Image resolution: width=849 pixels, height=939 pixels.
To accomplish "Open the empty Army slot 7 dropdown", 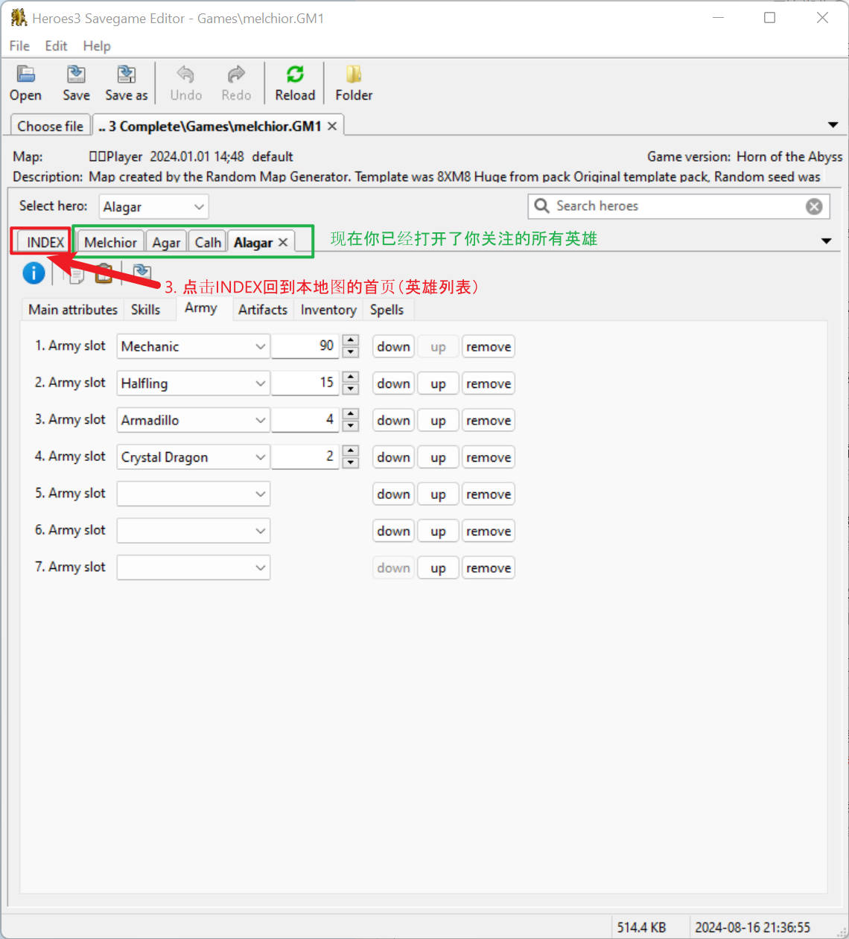I will pyautogui.click(x=194, y=567).
